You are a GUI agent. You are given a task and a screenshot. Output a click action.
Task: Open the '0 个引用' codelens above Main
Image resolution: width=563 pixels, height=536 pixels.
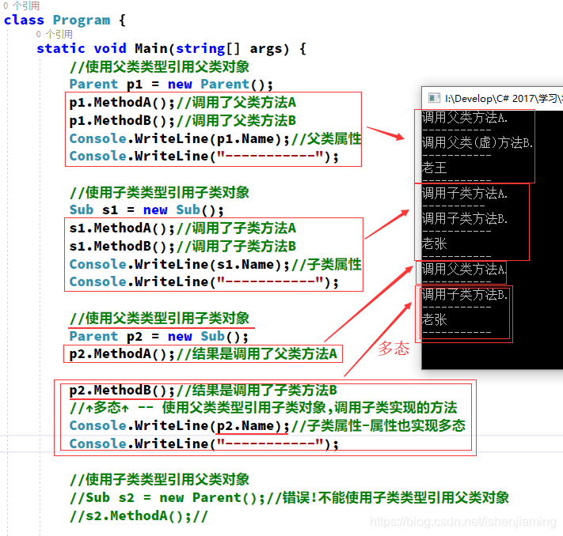tap(55, 35)
